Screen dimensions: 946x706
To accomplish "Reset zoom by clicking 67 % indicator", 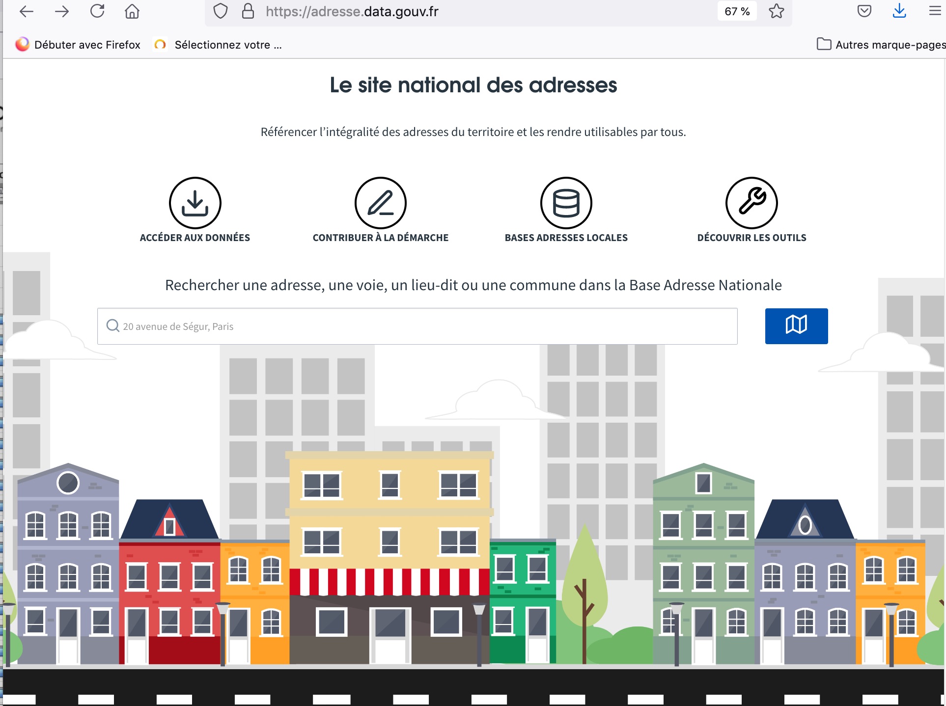I will pyautogui.click(x=737, y=11).
